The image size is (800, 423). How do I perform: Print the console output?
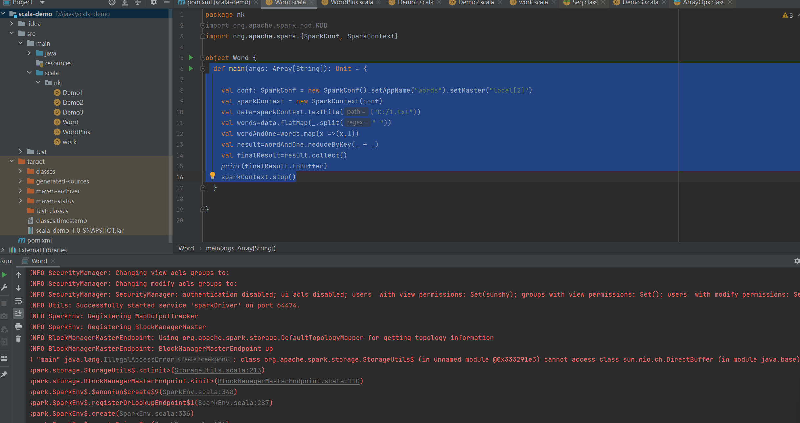[x=18, y=327]
